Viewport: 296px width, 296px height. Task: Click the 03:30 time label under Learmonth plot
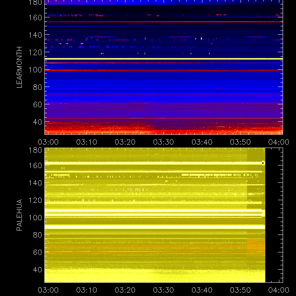pos(164,142)
